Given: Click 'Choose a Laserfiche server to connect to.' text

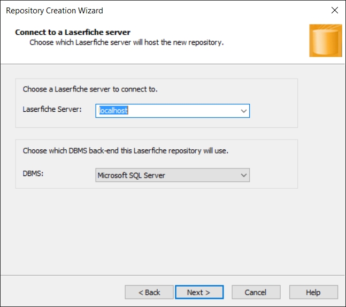Looking at the screenshot, I should (x=90, y=89).
